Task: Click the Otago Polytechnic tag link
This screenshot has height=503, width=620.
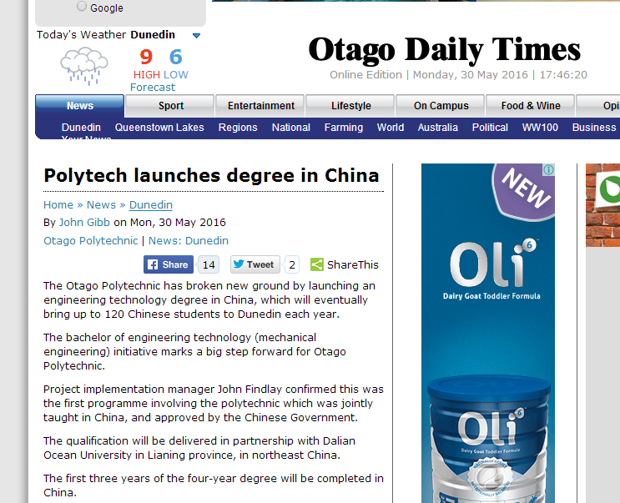Action: [x=90, y=240]
